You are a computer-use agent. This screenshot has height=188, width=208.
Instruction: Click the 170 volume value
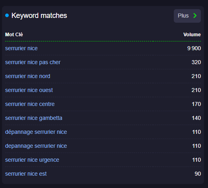pos(196,104)
